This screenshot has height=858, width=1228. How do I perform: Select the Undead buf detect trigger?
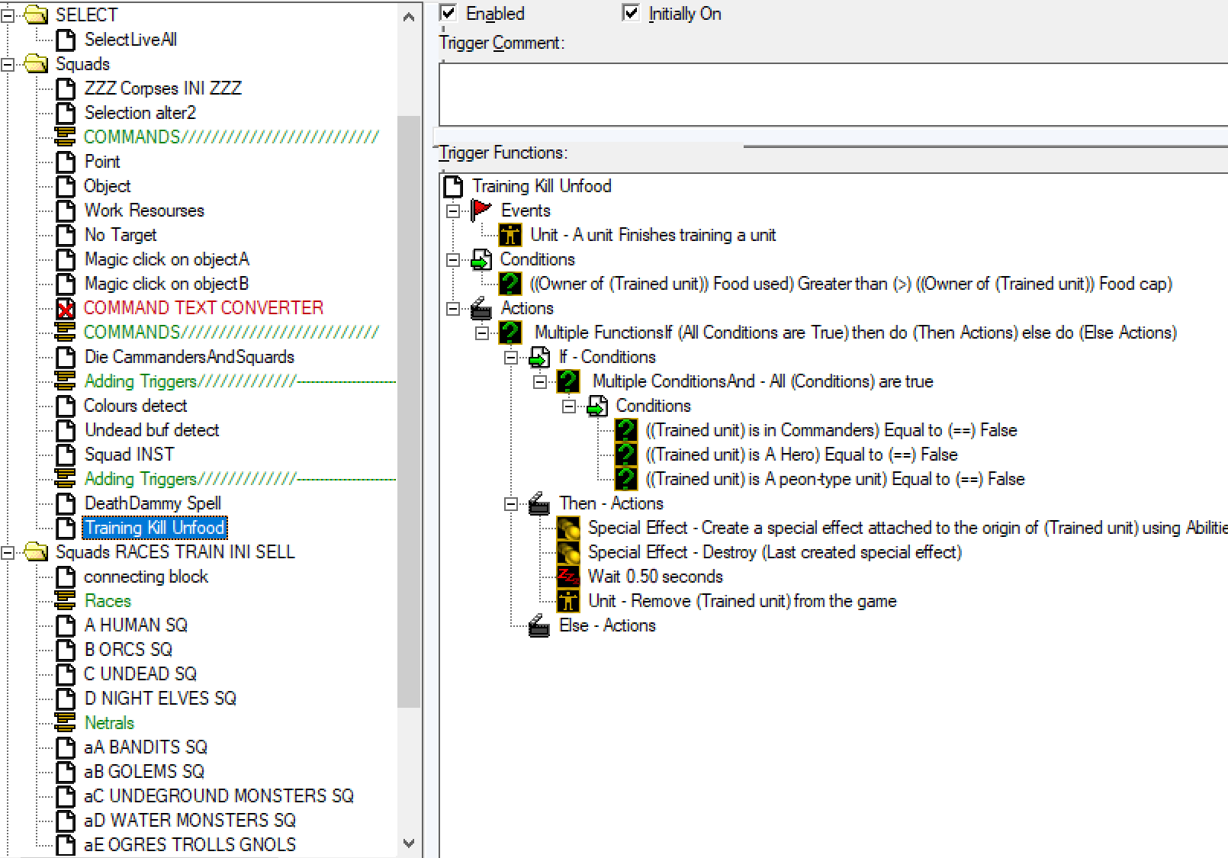[152, 430]
